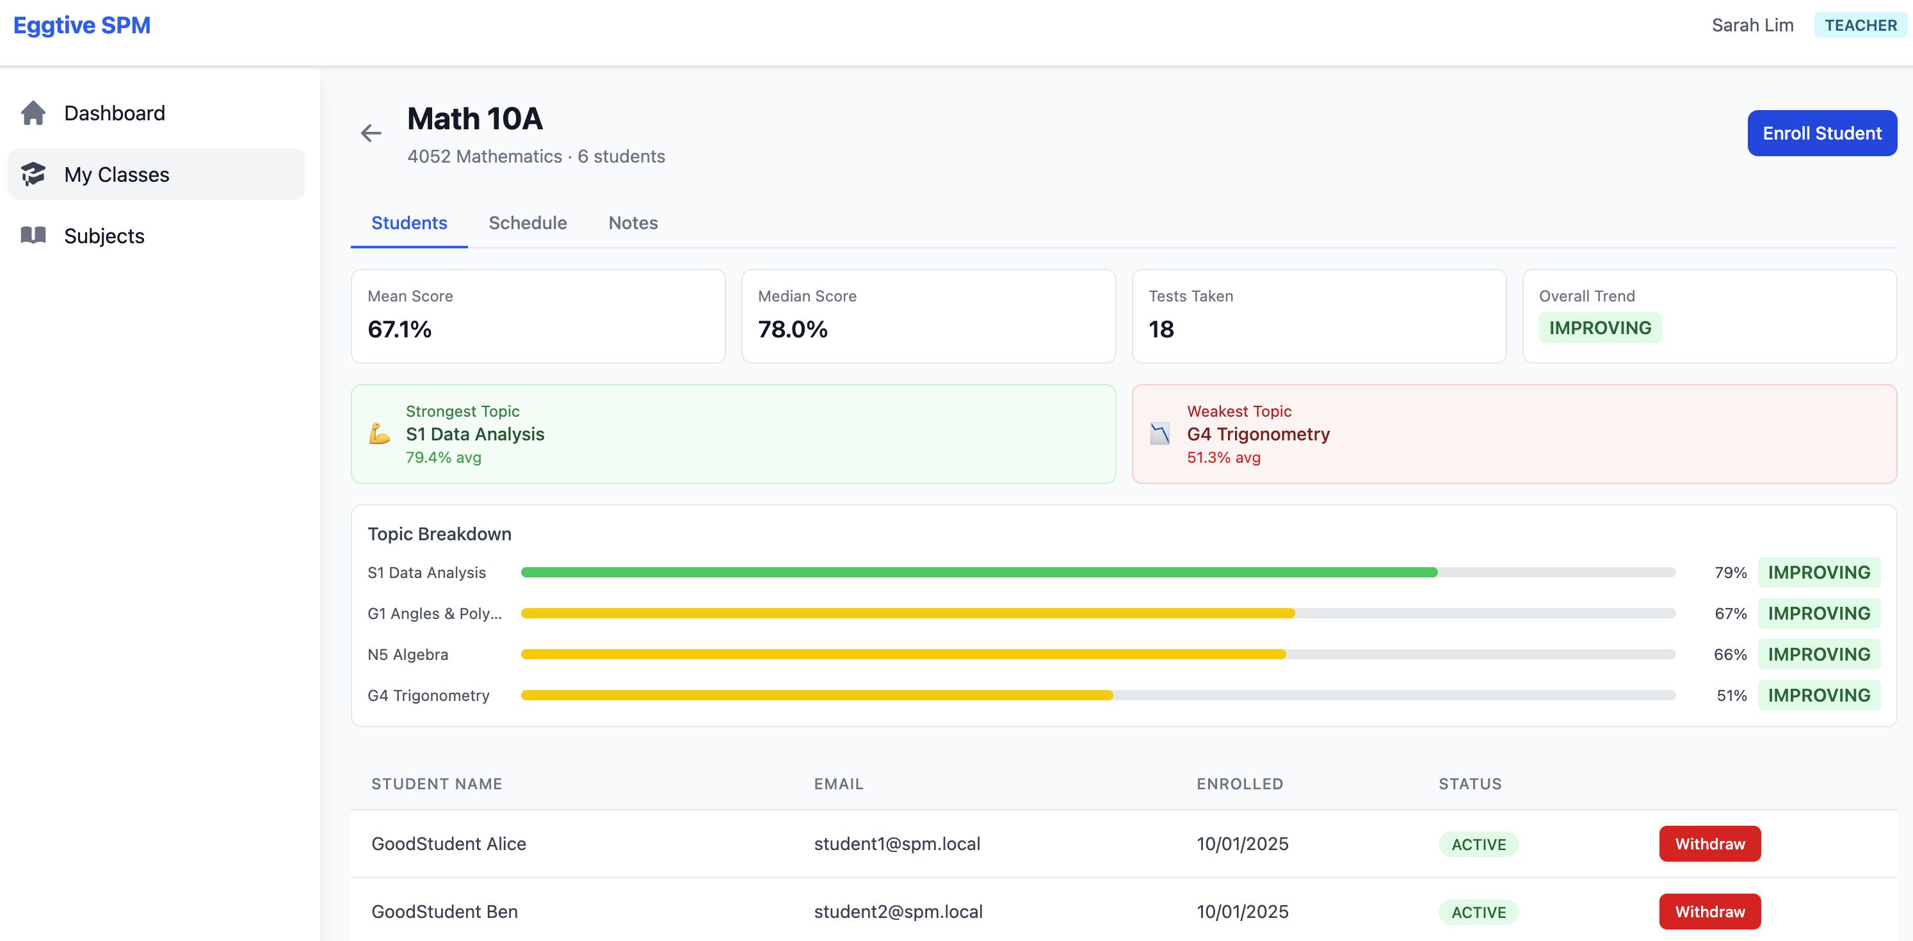1913x941 pixels.
Task: Open the Notes tab
Action: pyautogui.click(x=633, y=223)
